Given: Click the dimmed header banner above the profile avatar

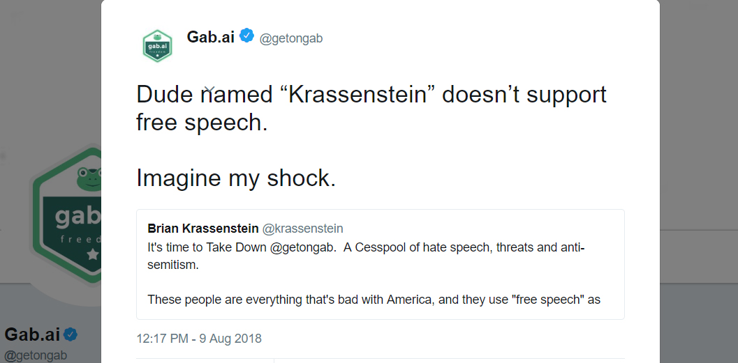Looking at the screenshot, I should (50, 70).
